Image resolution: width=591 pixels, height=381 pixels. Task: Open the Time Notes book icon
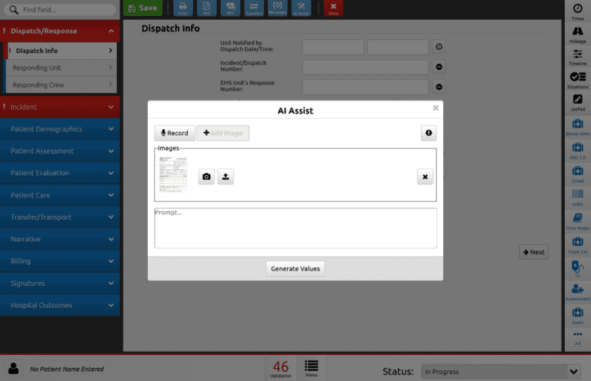(577, 221)
